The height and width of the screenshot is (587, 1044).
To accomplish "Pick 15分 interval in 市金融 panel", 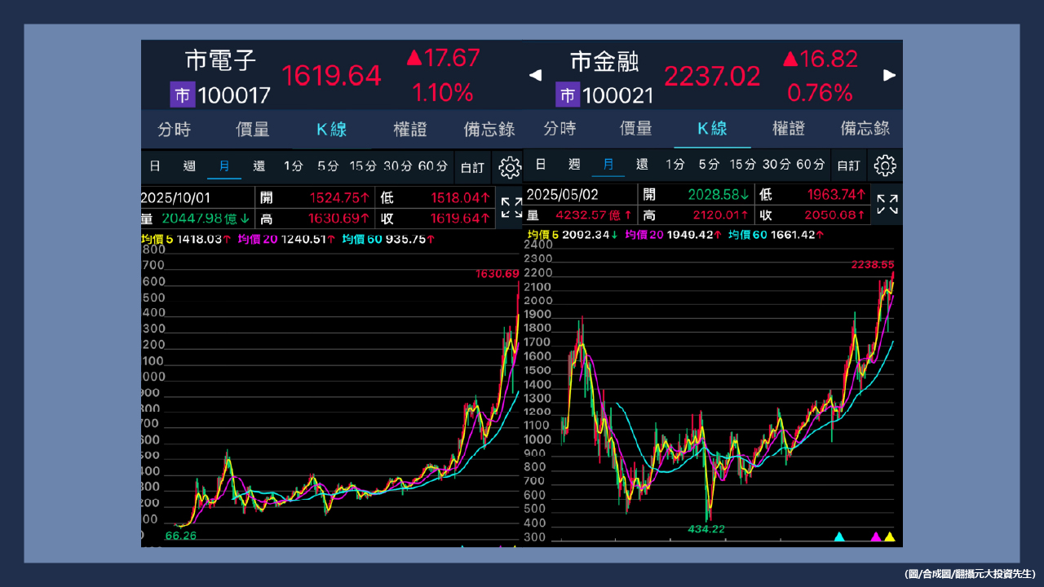I will coord(742,165).
